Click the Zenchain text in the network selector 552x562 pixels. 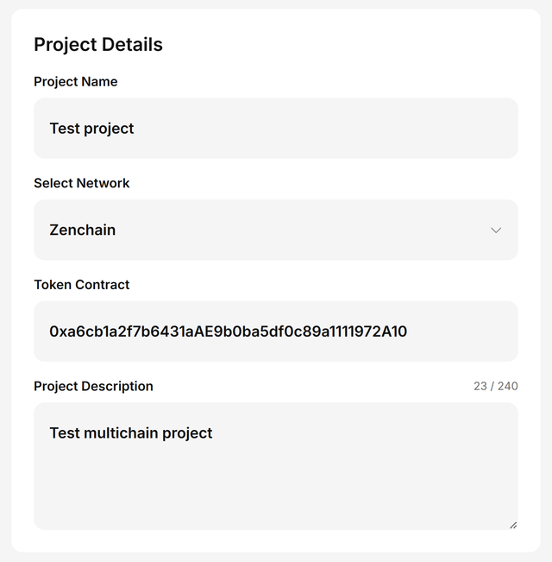click(x=83, y=230)
